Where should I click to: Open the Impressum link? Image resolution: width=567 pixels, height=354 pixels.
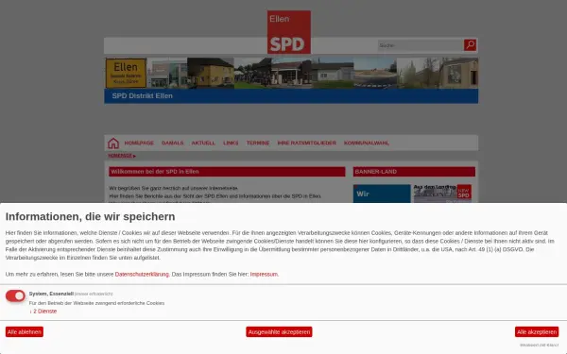[264, 274]
